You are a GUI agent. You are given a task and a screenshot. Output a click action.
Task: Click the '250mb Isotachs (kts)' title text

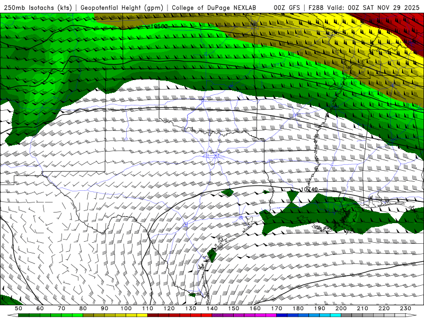point(38,7)
